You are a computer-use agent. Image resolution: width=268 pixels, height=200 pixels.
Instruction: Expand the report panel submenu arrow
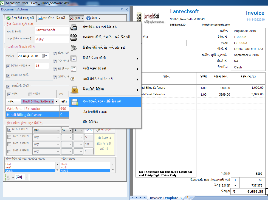click(x=138, y=59)
